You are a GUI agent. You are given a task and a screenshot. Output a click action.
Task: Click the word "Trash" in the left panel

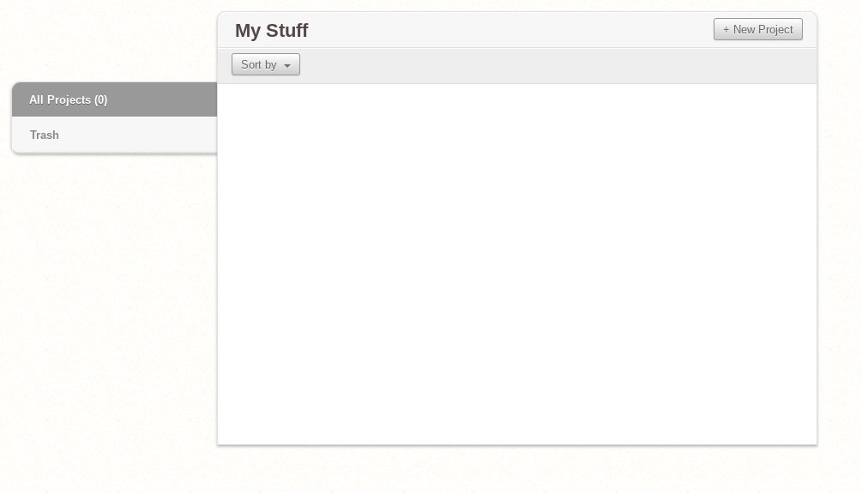(45, 135)
